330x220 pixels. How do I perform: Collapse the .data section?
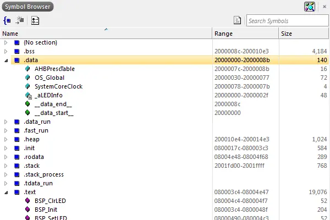coord(6,60)
